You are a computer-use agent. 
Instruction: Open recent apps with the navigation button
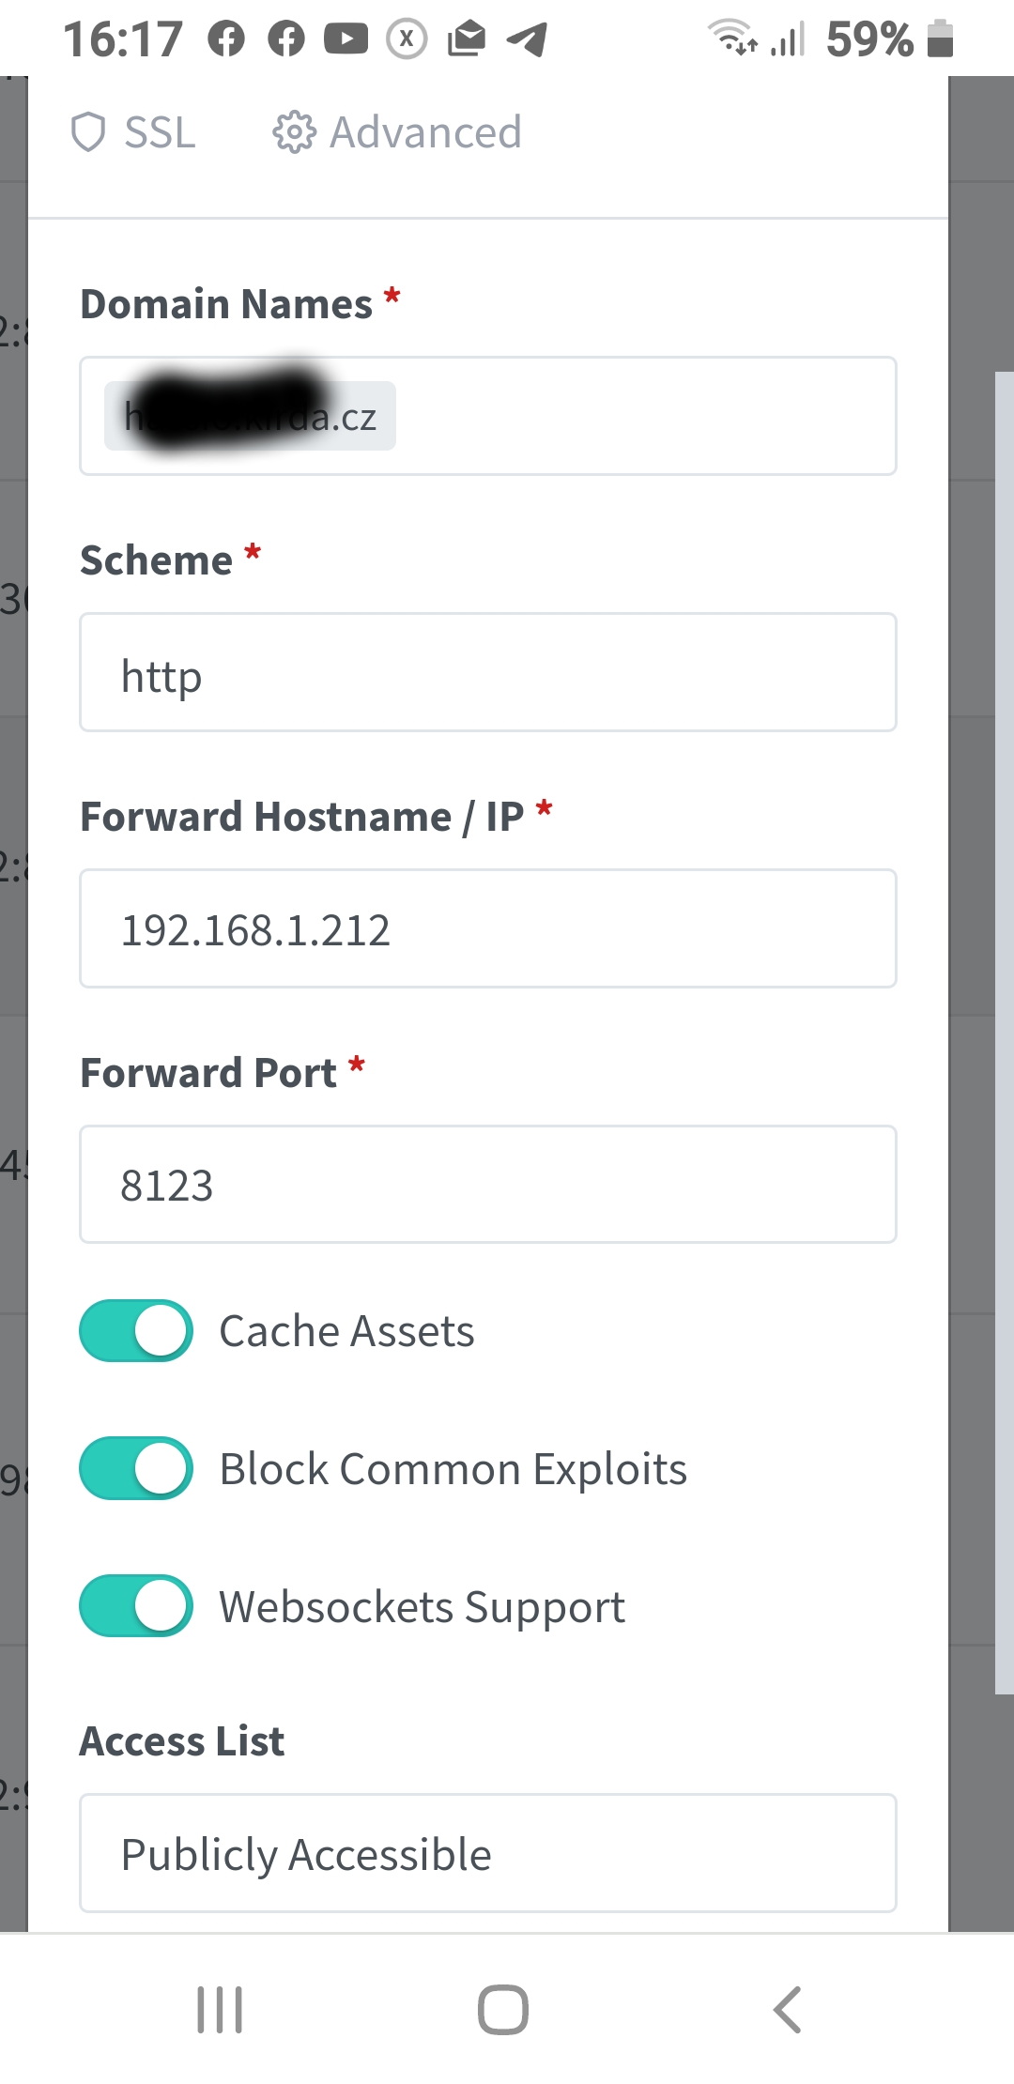(x=220, y=2010)
